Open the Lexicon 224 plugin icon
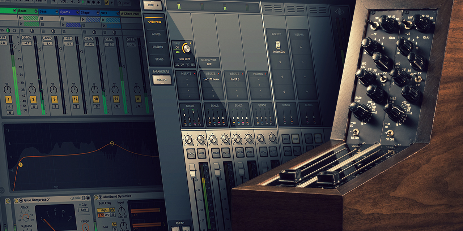The image size is (463, 231). click(278, 44)
